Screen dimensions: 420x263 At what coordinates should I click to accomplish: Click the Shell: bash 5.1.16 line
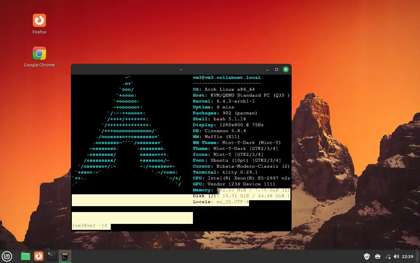(220, 119)
